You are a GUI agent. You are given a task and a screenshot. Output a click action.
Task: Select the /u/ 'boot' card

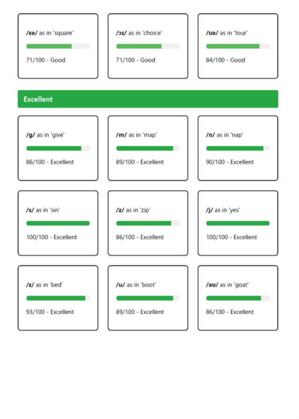point(148,298)
